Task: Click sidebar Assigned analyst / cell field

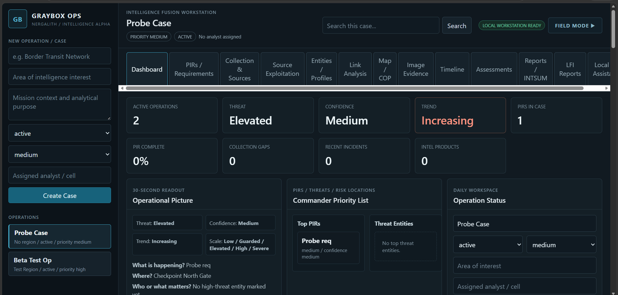Action: (59, 175)
